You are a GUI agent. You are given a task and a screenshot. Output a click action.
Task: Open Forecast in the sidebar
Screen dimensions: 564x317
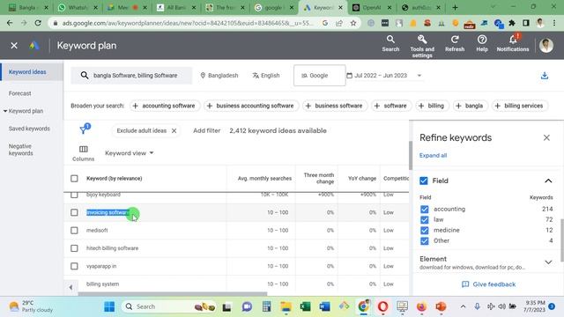tap(19, 93)
